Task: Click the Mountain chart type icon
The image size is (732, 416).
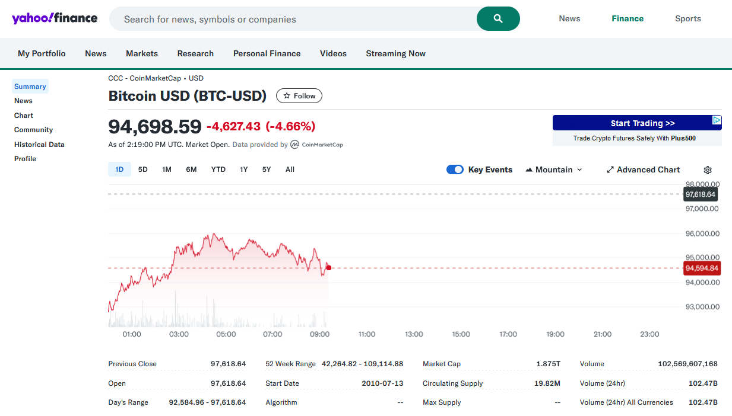Action: [529, 170]
